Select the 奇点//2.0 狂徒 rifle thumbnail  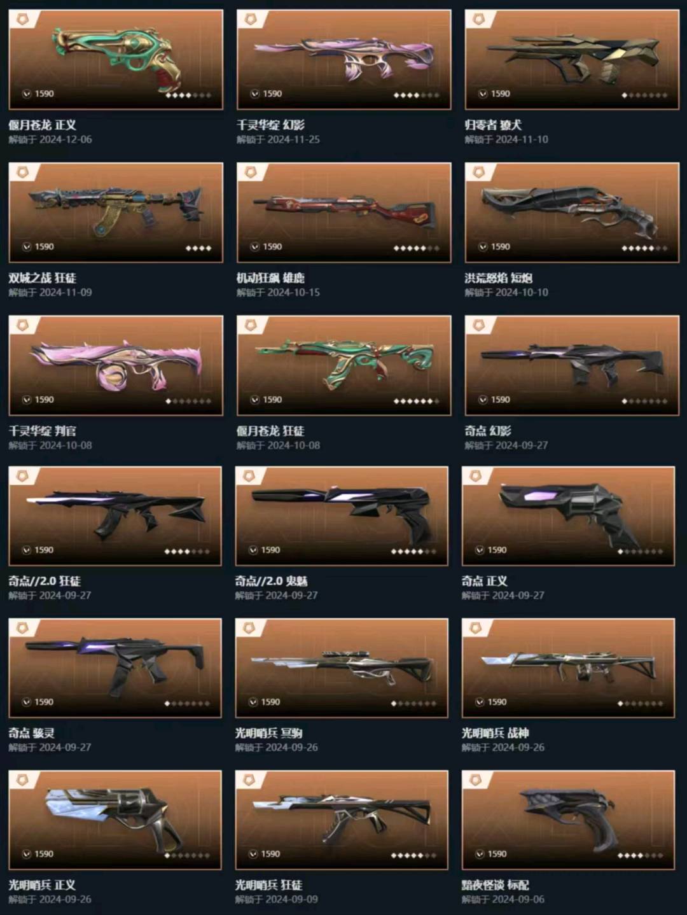tap(115, 516)
